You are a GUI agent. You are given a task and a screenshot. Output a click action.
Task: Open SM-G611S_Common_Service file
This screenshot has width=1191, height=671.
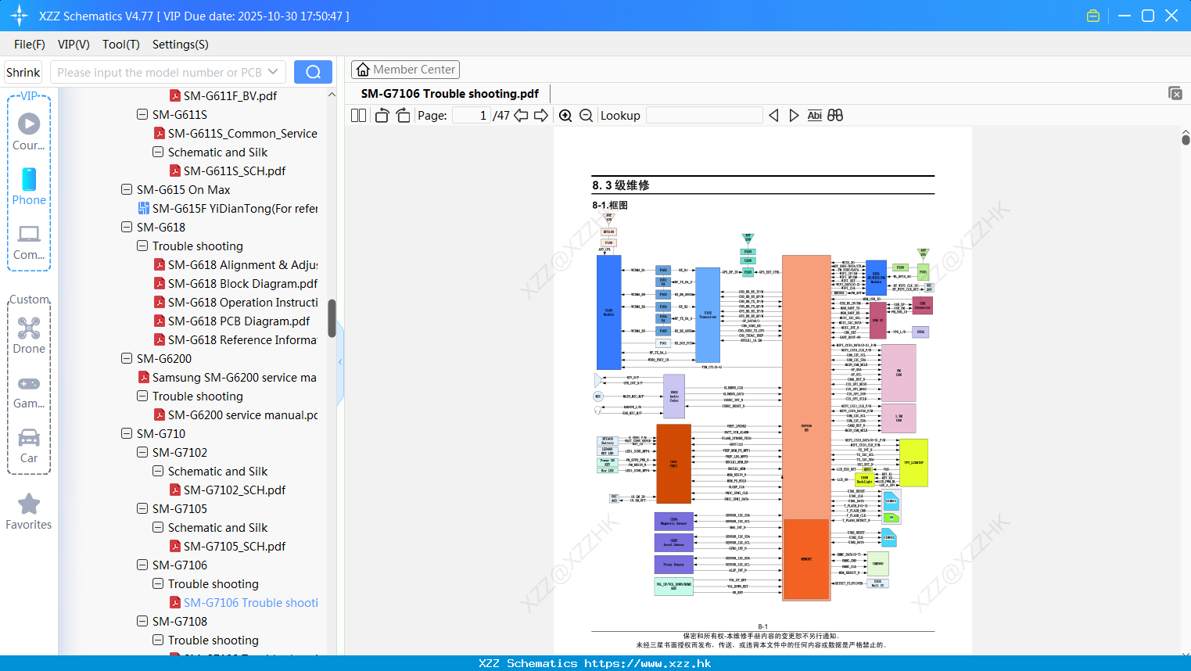coord(235,134)
